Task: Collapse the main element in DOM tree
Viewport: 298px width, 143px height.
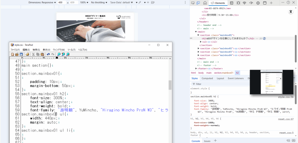Action: pyautogui.click(x=196, y=32)
